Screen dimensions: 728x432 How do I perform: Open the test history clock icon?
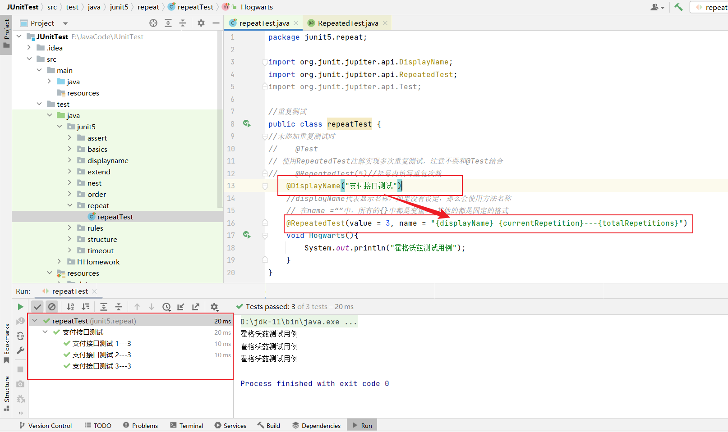[x=166, y=307]
